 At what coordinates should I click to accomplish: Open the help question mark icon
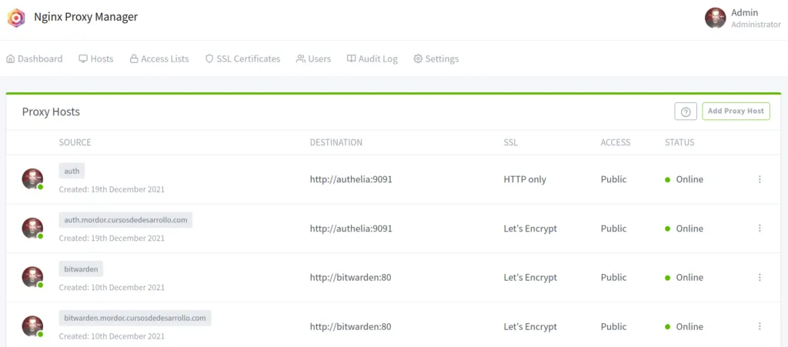pyautogui.click(x=685, y=112)
